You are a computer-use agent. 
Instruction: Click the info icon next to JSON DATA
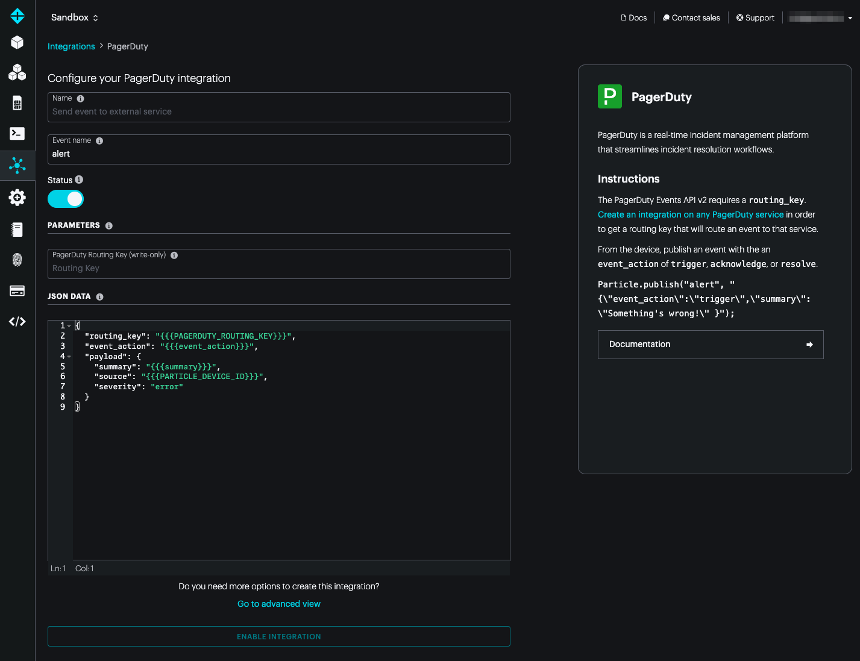coord(100,297)
